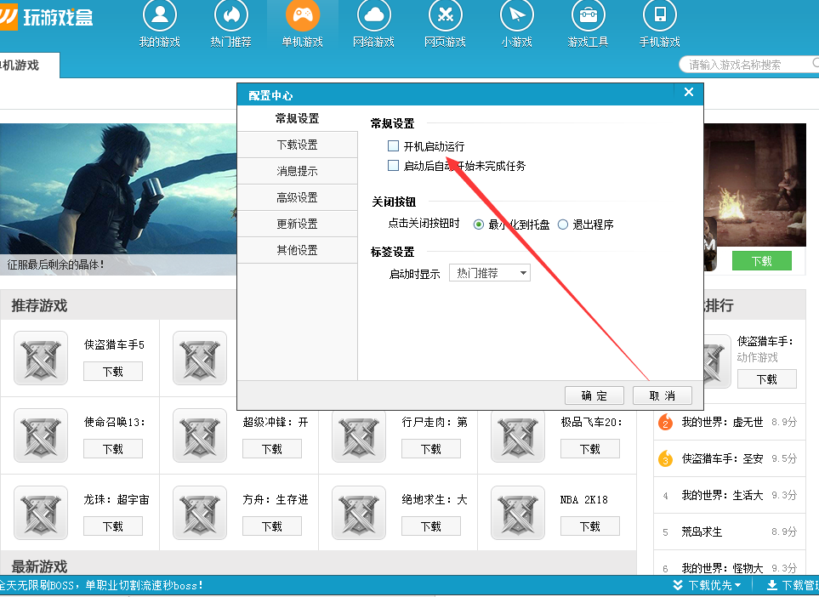
Task: Select the 最小化到托盘 radio button
Action: click(x=479, y=225)
